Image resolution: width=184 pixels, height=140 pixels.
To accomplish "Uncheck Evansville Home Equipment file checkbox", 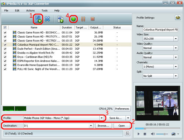I will (x=5, y=65).
